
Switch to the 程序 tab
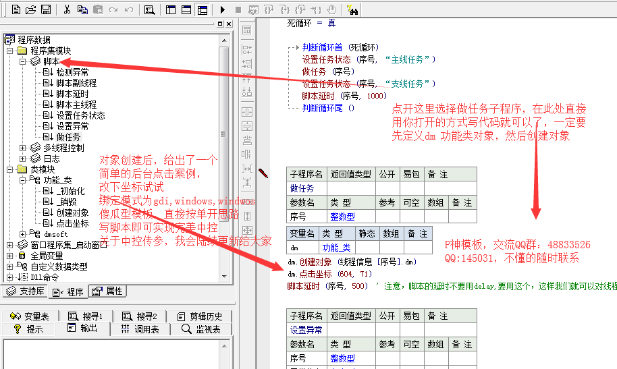(x=68, y=292)
